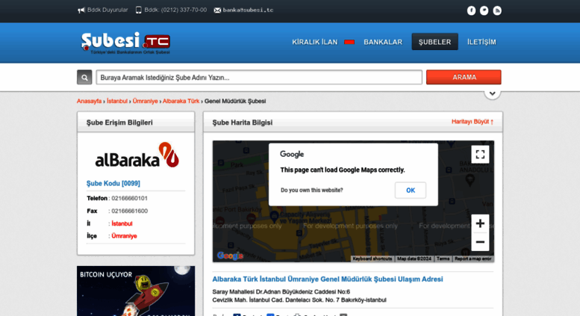
Task: Click the Şube Erişim Bilgileri panel title
Action: [x=119, y=123]
